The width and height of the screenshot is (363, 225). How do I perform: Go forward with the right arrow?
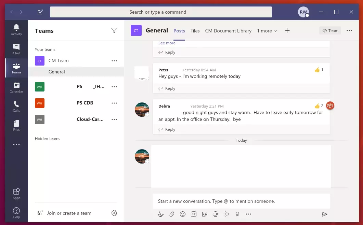click(21, 12)
